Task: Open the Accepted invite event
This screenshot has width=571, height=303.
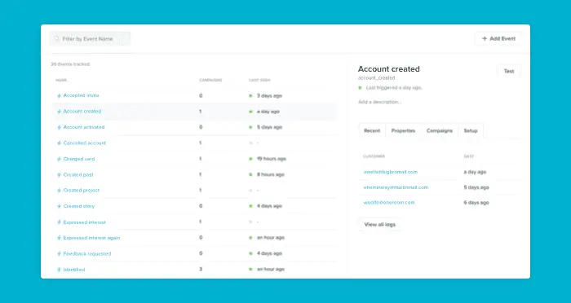Action: pyautogui.click(x=81, y=95)
